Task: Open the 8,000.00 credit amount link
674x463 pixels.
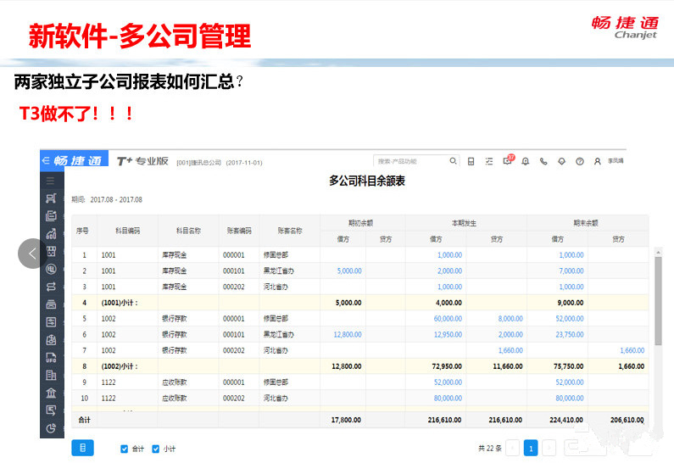Action: [510, 319]
